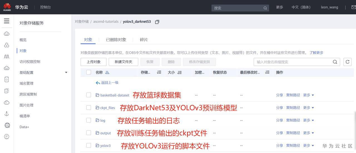This screenshot has height=153, width=356.
Task: Click 复制路径 for the log row
Action: [x=293, y=120]
